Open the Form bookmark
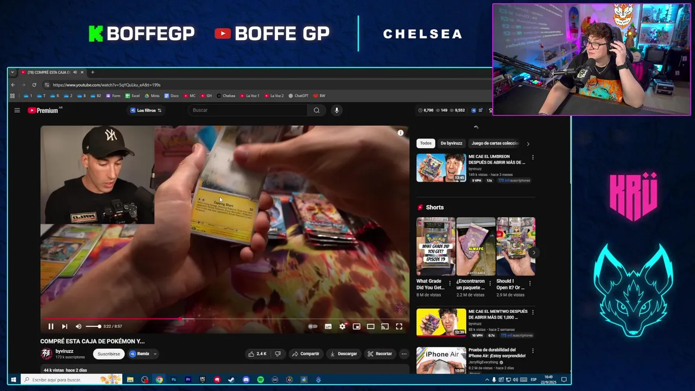 (113, 96)
